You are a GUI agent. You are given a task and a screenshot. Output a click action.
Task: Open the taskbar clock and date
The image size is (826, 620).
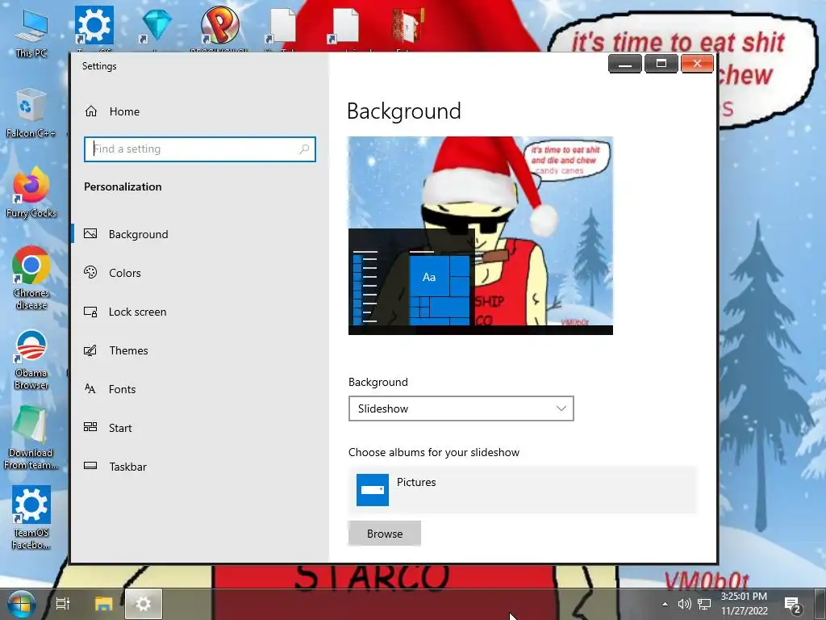745,604
